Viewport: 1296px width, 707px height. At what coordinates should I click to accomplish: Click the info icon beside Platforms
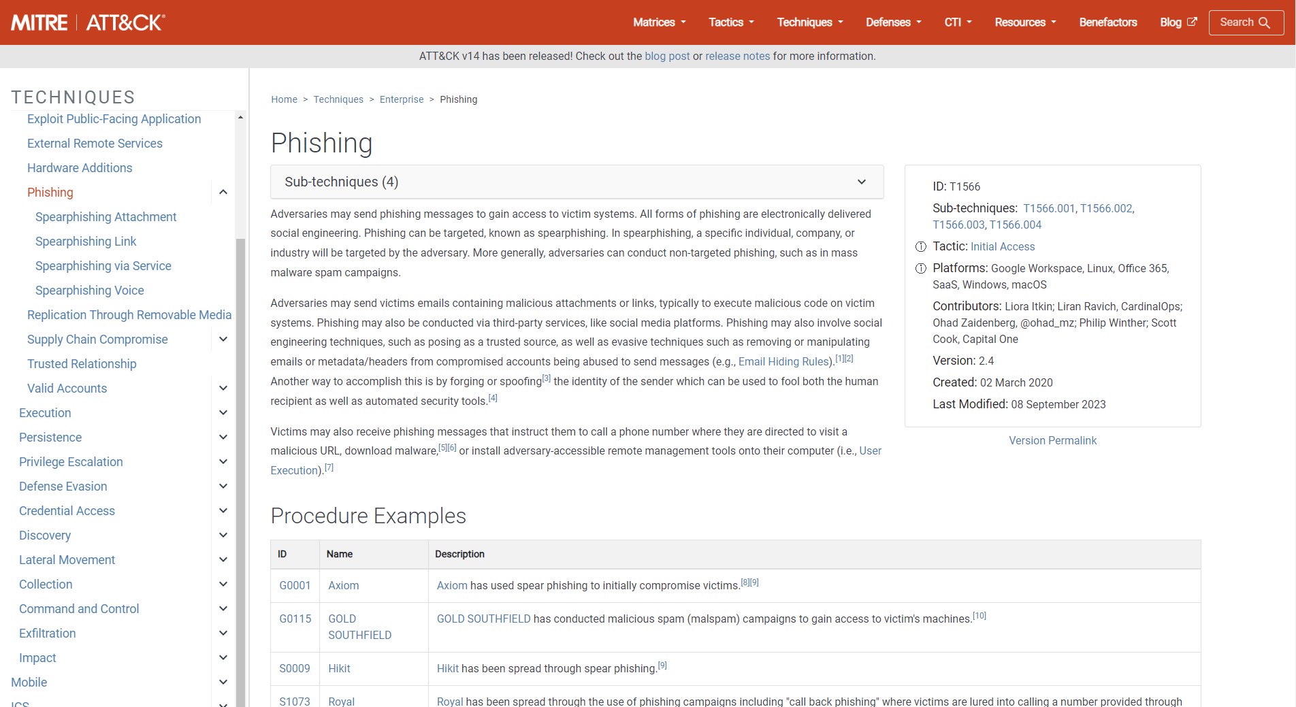pyautogui.click(x=921, y=268)
